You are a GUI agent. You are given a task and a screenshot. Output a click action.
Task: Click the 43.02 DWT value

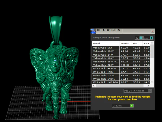(x=137, y=48)
